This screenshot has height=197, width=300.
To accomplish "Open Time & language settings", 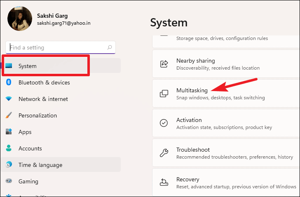I will tap(61, 165).
